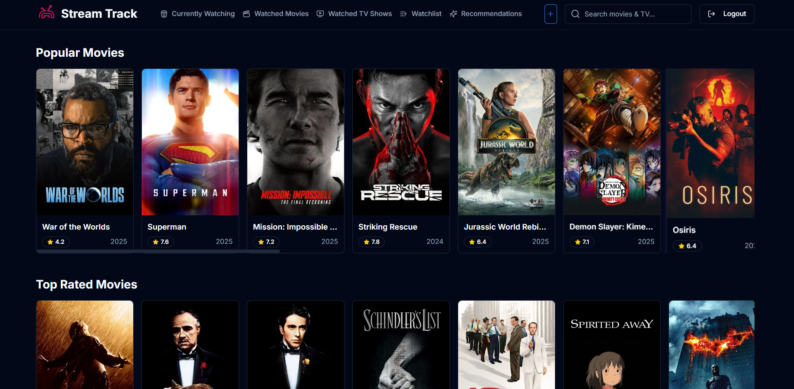Open Striking Rescue poster
Image resolution: width=794 pixels, height=389 pixels.
tap(401, 142)
